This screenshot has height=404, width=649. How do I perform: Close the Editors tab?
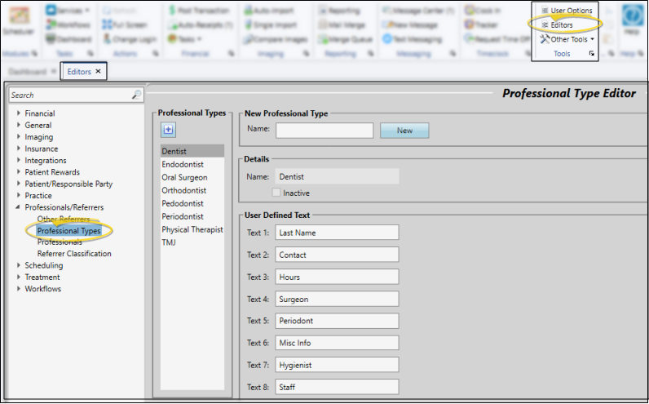pos(99,72)
